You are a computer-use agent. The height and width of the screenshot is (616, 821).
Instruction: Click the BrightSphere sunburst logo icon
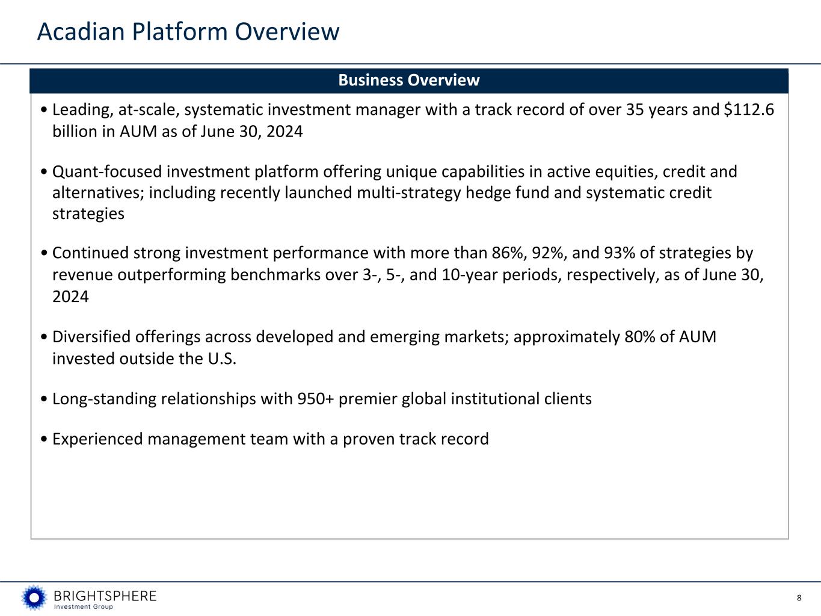34,597
